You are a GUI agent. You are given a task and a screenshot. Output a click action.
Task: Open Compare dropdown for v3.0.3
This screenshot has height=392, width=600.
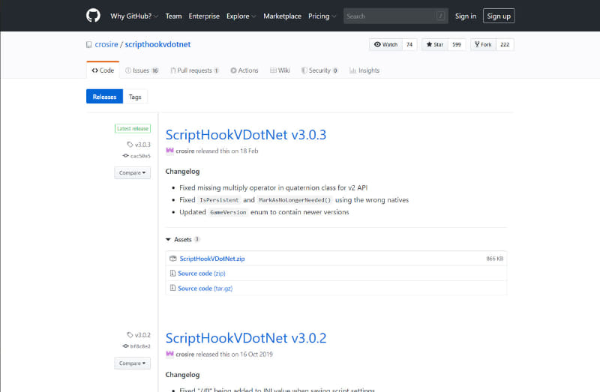tap(133, 173)
